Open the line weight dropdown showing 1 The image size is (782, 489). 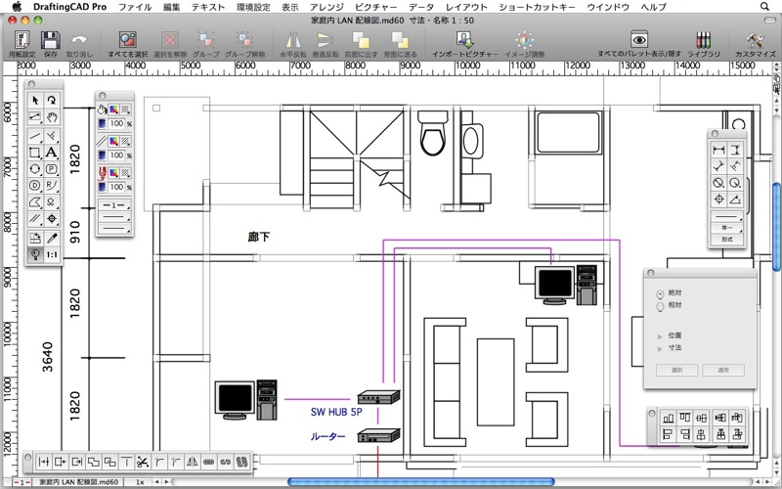[117, 206]
